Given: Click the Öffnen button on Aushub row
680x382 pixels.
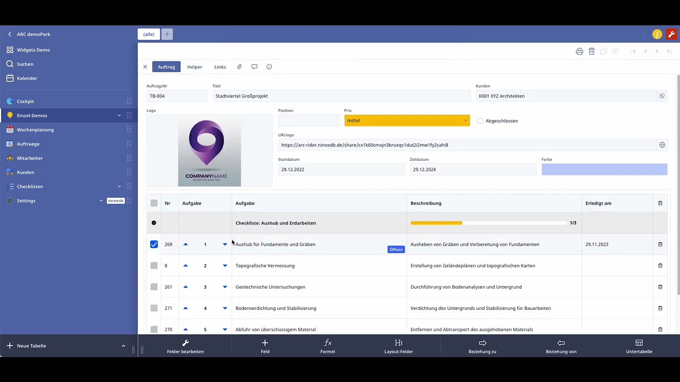Looking at the screenshot, I should (396, 249).
